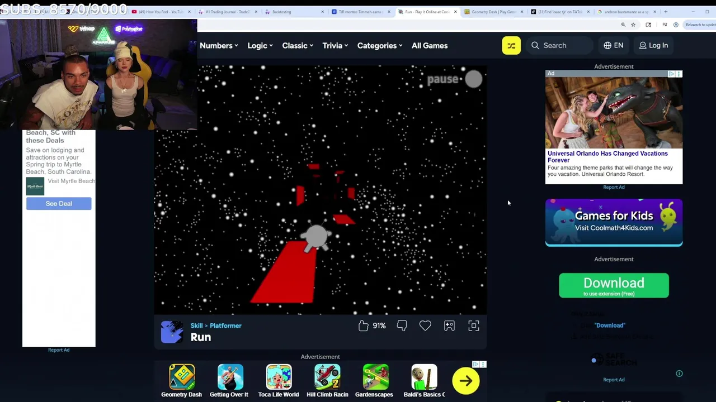Screen dimensions: 716x402
Task: Open the Hill Climb Racing thumbnail
Action: [x=327, y=377]
